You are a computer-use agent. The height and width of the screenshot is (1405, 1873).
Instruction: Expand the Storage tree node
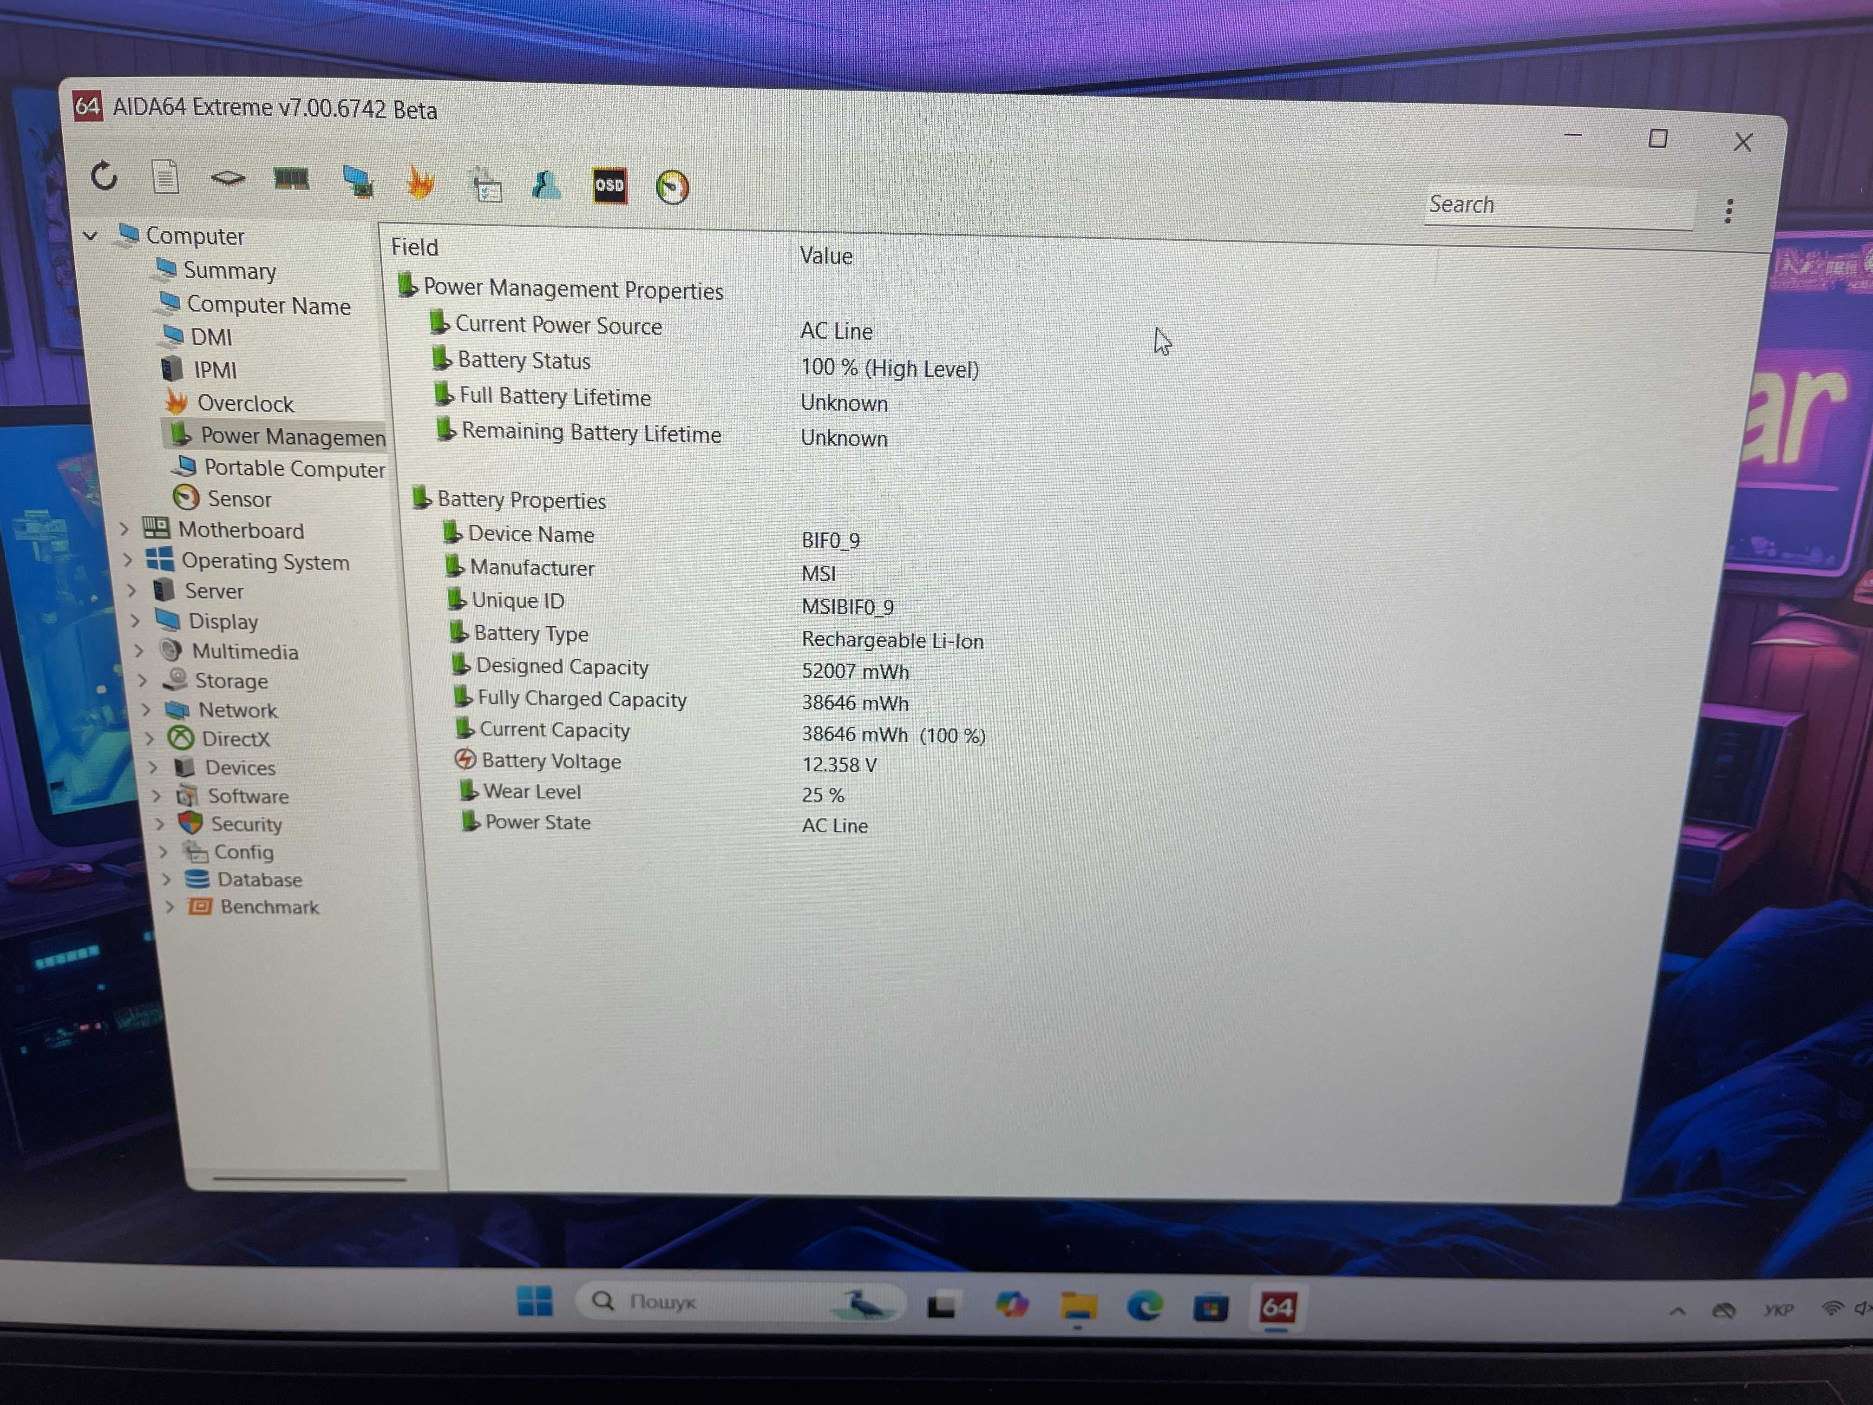click(143, 680)
